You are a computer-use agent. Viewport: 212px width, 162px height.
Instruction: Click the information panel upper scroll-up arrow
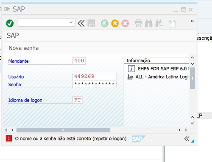coord(192,58)
